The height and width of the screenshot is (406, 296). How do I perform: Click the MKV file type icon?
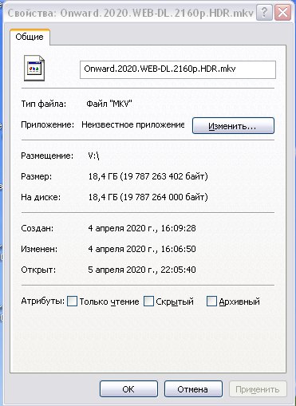34,68
